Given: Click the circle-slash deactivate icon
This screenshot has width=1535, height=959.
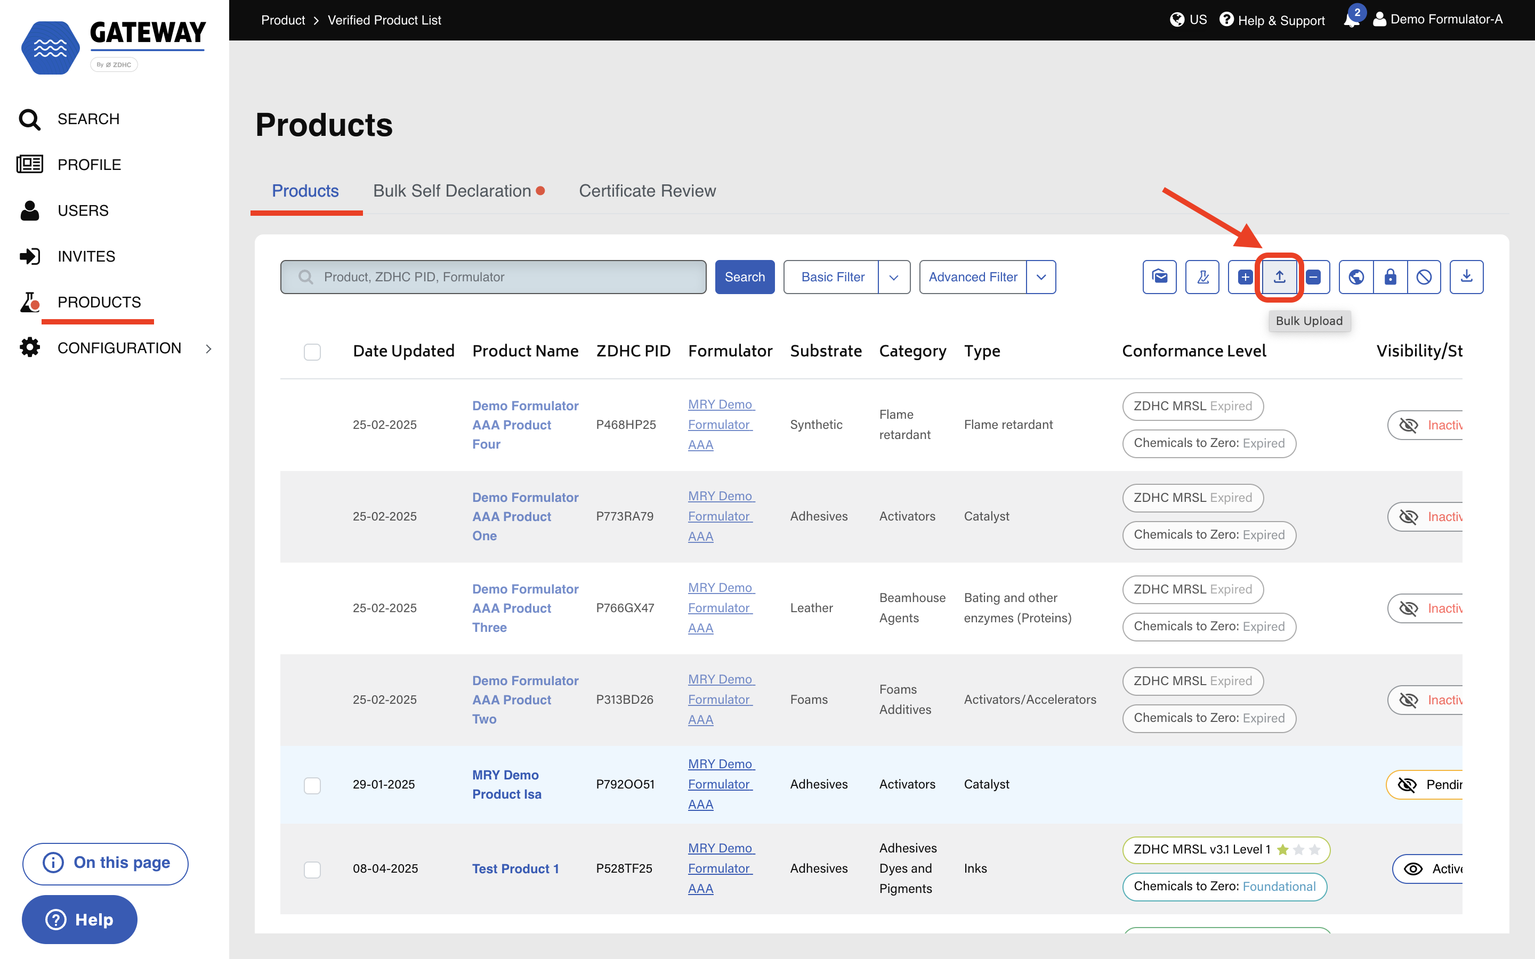Looking at the screenshot, I should tap(1424, 277).
